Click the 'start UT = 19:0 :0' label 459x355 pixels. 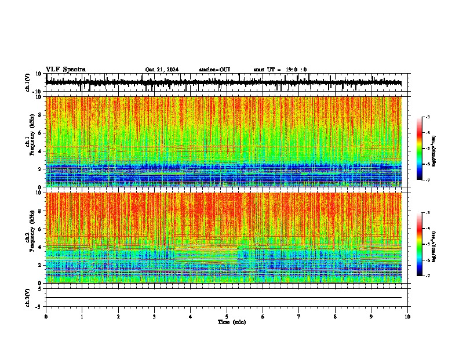click(280, 70)
